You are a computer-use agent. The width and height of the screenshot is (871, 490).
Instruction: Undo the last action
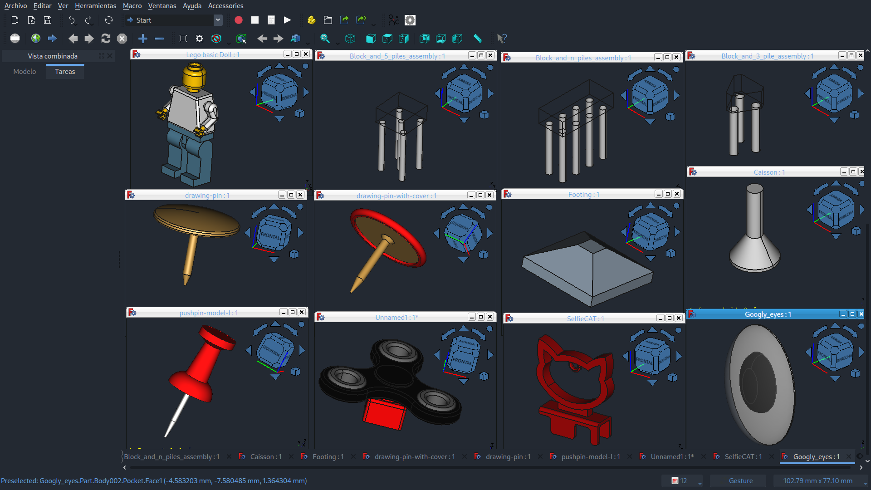[x=71, y=20]
